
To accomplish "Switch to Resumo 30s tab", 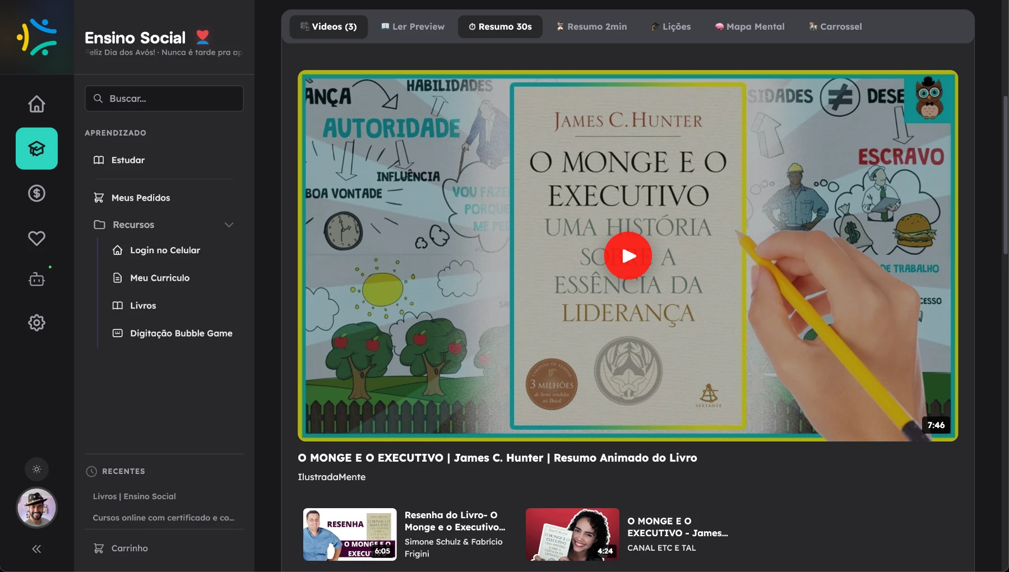I will coord(500,27).
